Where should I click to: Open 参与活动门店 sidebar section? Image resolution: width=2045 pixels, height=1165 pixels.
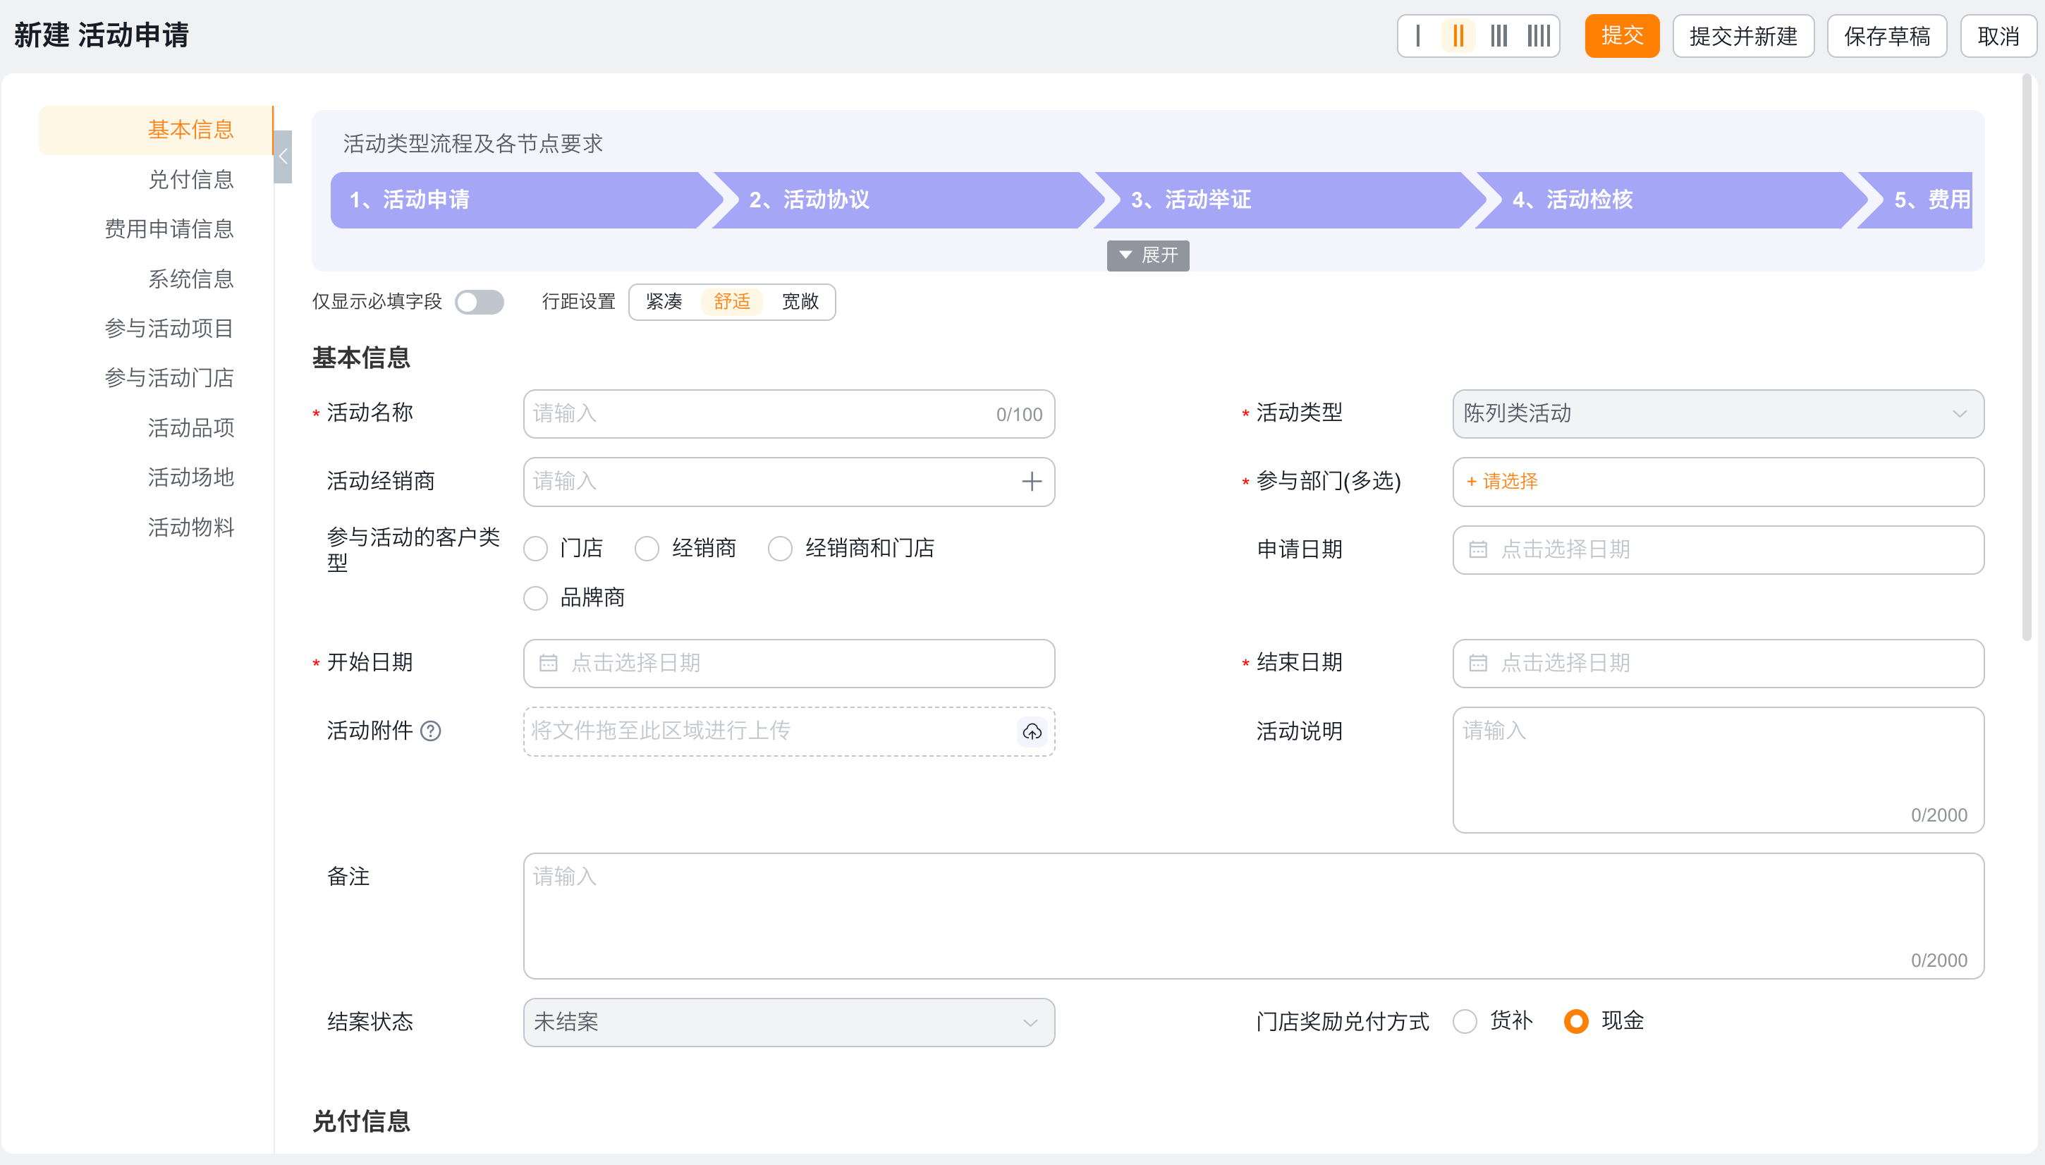(x=169, y=378)
